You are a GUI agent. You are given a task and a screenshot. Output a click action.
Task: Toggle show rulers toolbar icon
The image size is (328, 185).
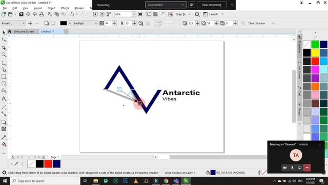[x=149, y=14]
